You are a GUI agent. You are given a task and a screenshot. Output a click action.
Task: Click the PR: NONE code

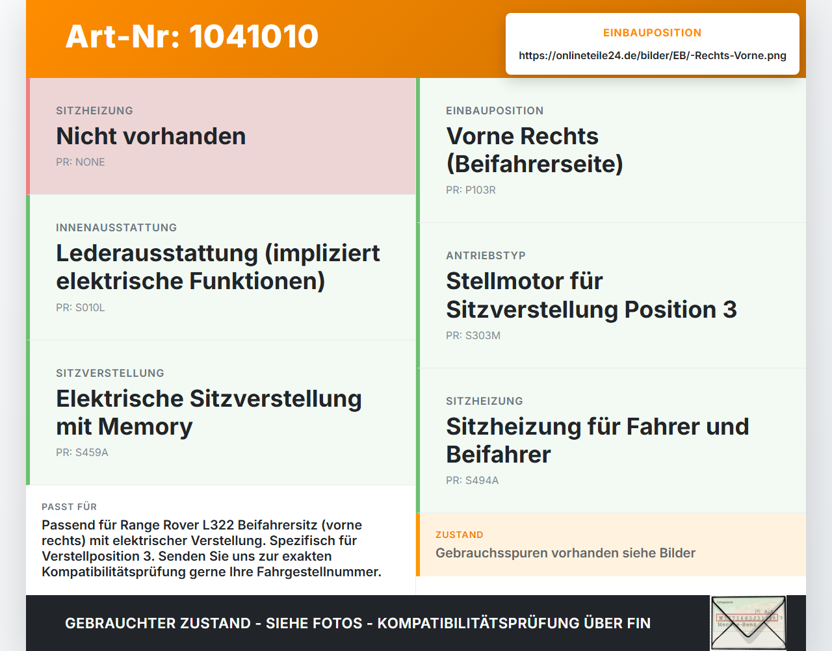[x=81, y=162]
